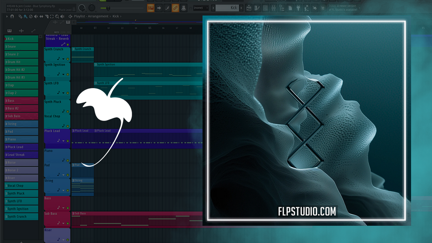Image resolution: width=432 pixels, height=243 pixels.
Task: Open the Mixer from the top toolbar
Action: (273, 8)
